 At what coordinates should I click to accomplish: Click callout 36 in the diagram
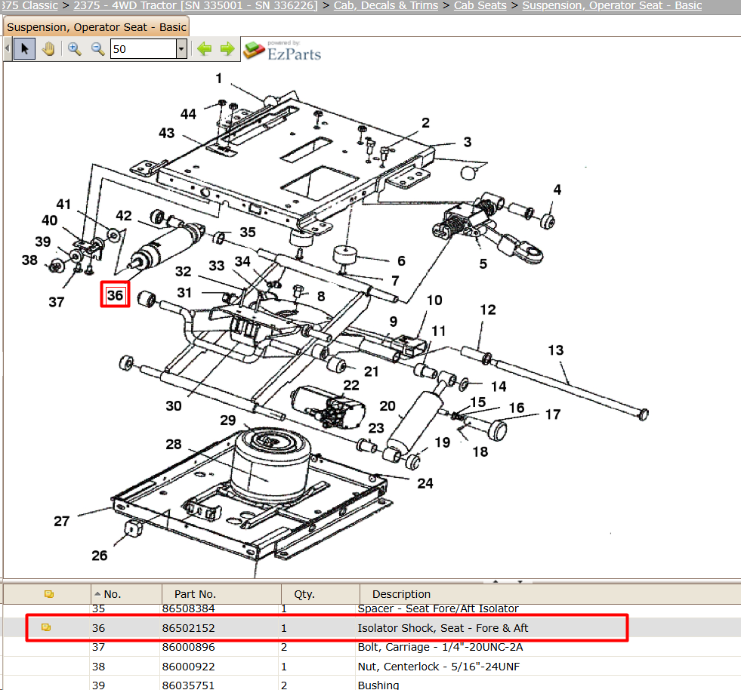[x=115, y=295]
